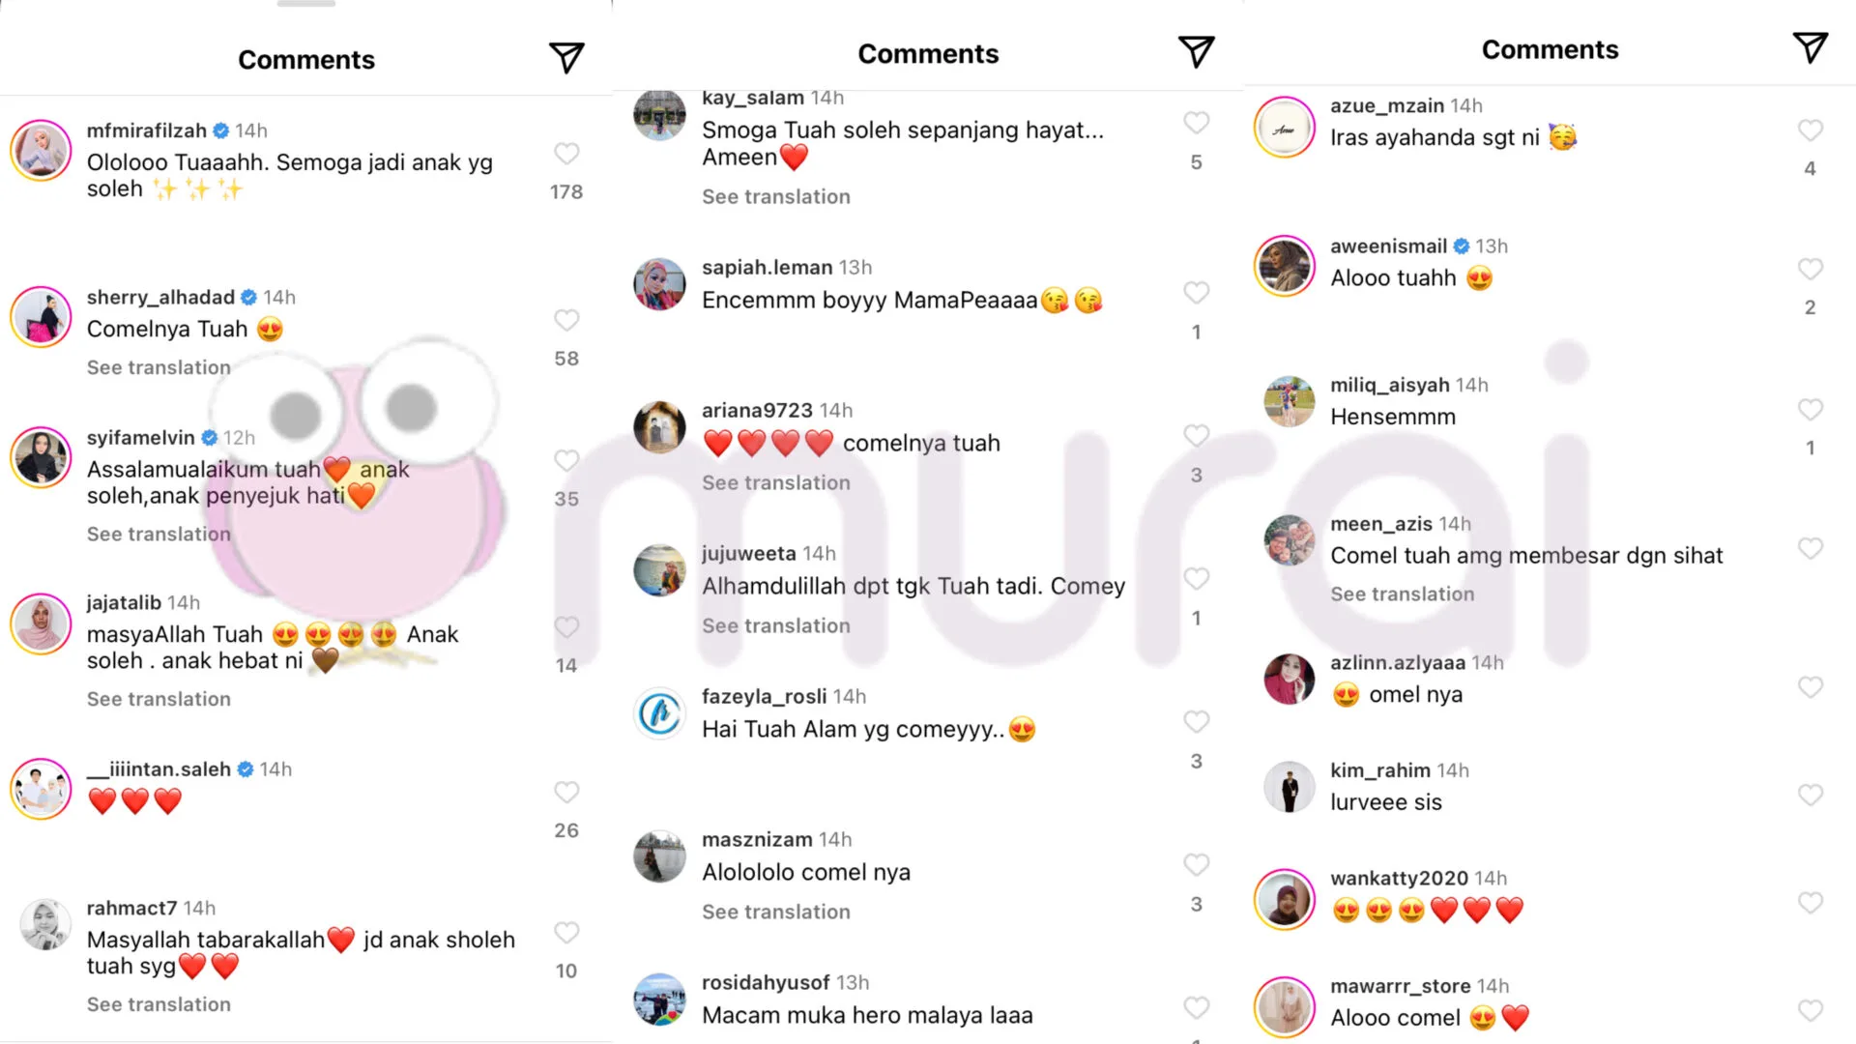Like mfmirafilzah's comment with the heart
1856x1044 pixels.
pyautogui.click(x=566, y=154)
